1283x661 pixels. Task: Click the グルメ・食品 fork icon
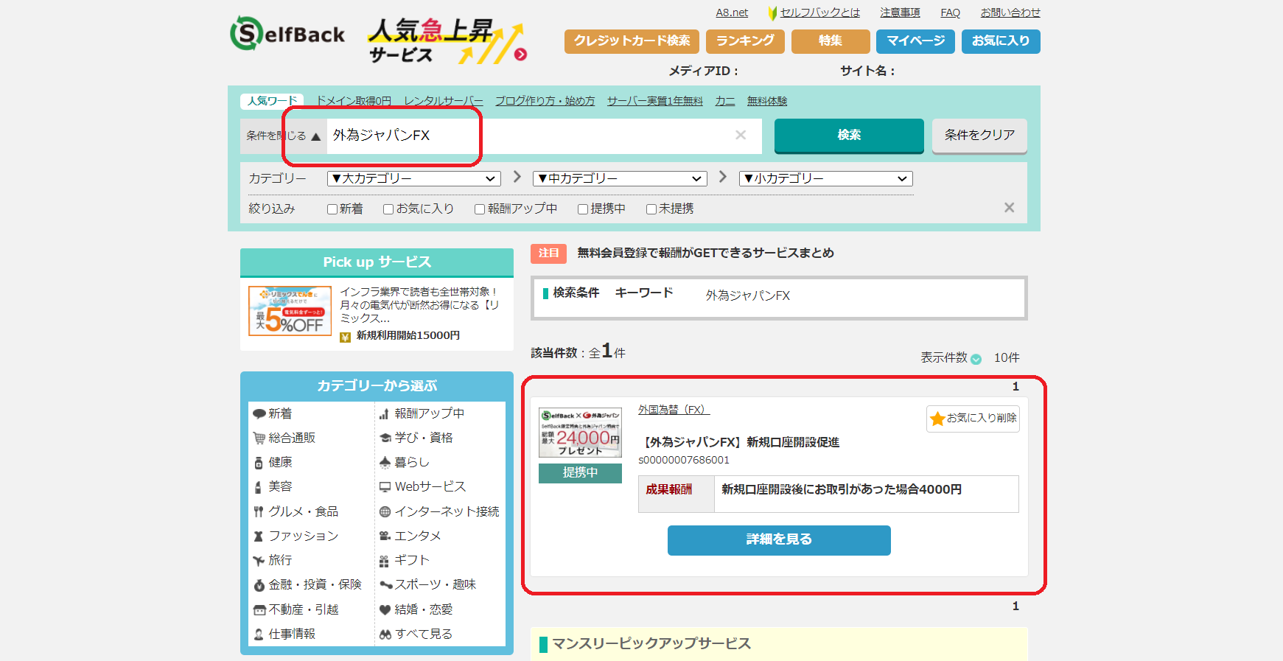[259, 511]
